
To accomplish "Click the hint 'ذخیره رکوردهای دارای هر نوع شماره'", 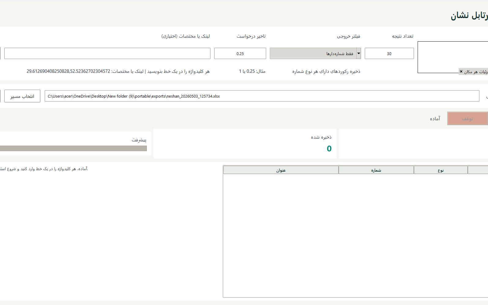I will pyautogui.click(x=326, y=71).
